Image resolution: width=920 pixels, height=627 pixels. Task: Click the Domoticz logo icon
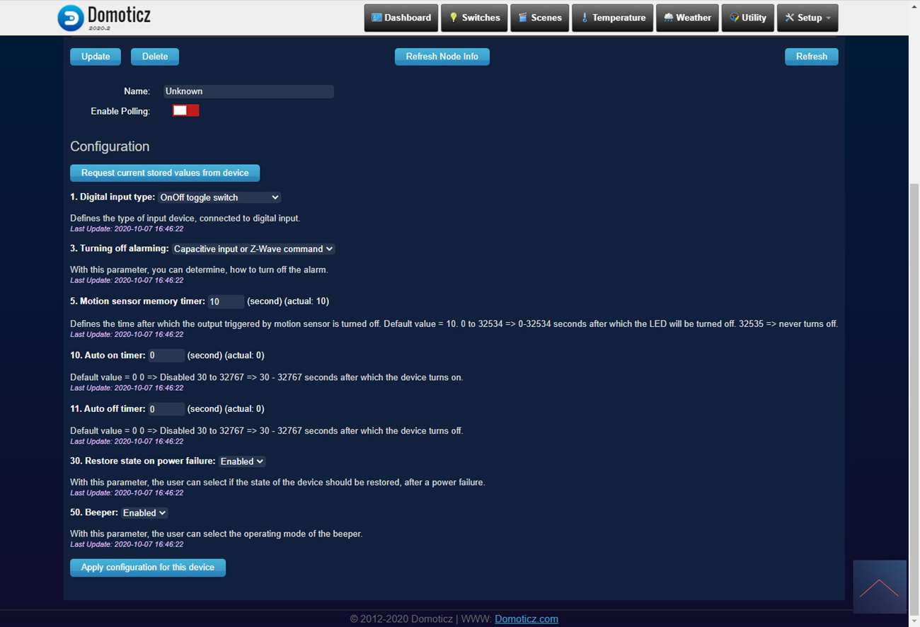[x=71, y=18]
